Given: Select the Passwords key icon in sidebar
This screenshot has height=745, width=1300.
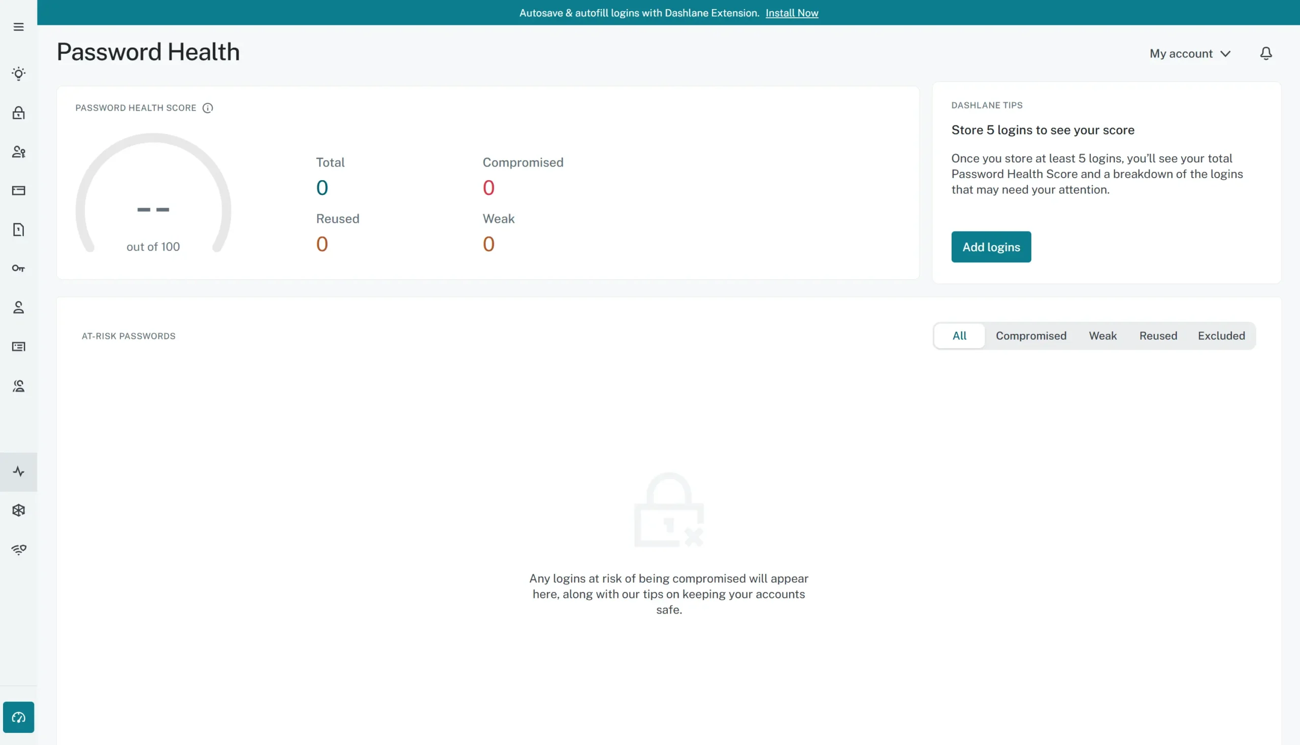Looking at the screenshot, I should 19,268.
